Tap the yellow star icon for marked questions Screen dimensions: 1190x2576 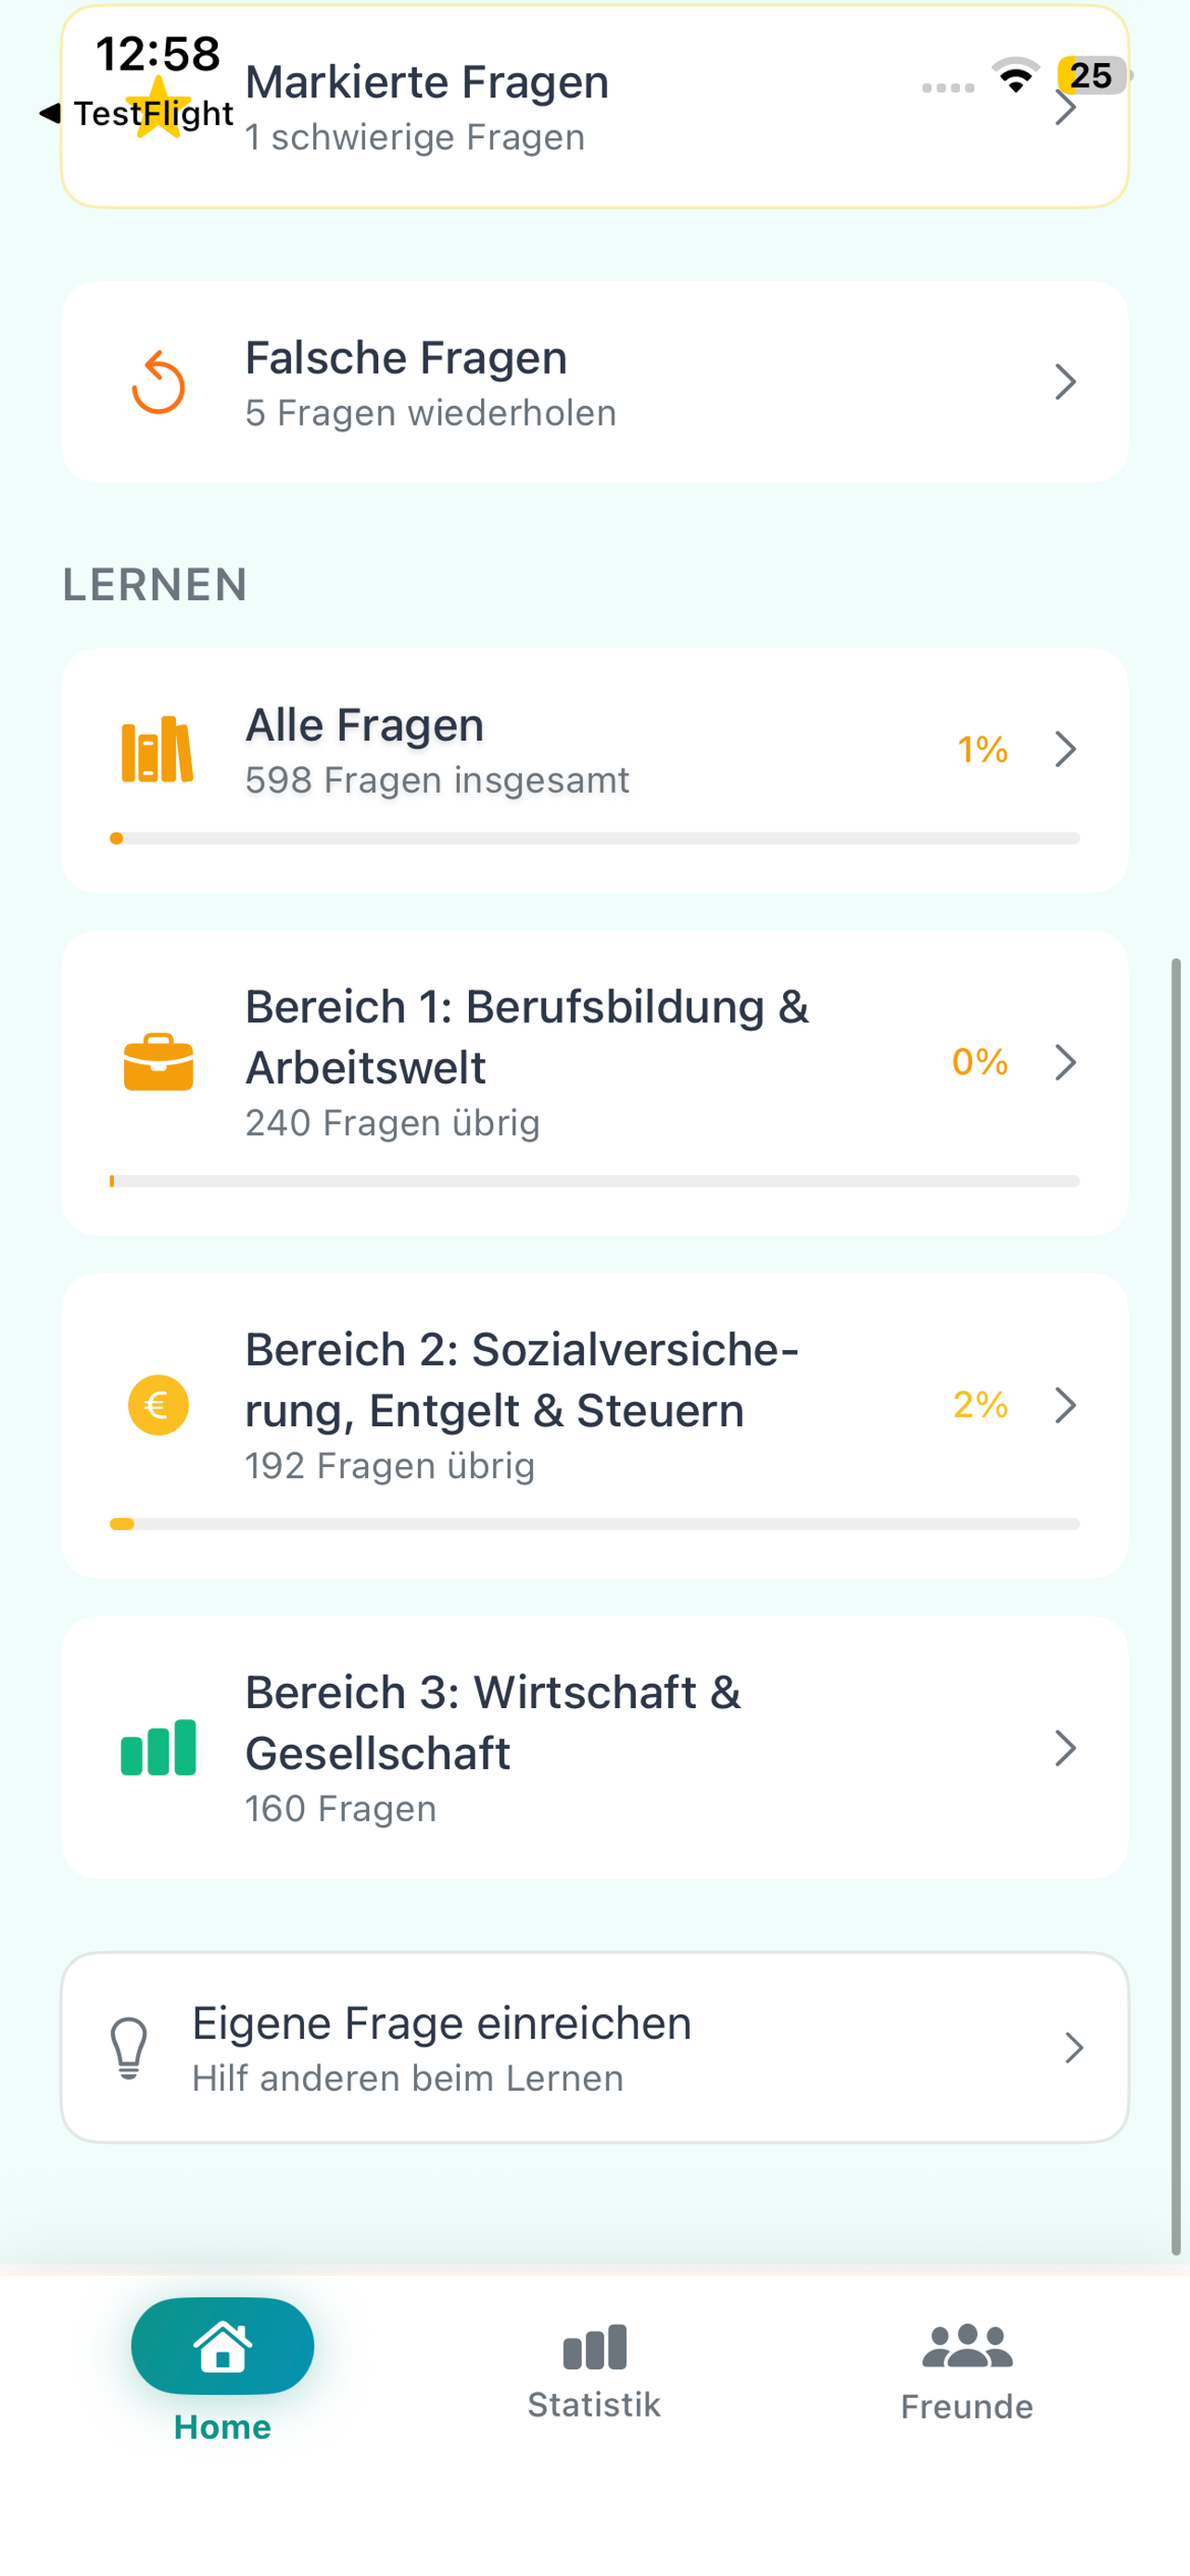(x=158, y=106)
